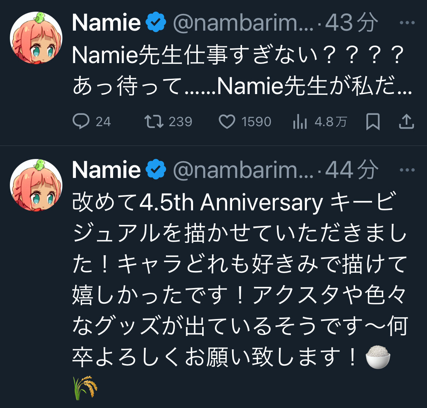Like the tweet with 1590 likes

(x=227, y=122)
